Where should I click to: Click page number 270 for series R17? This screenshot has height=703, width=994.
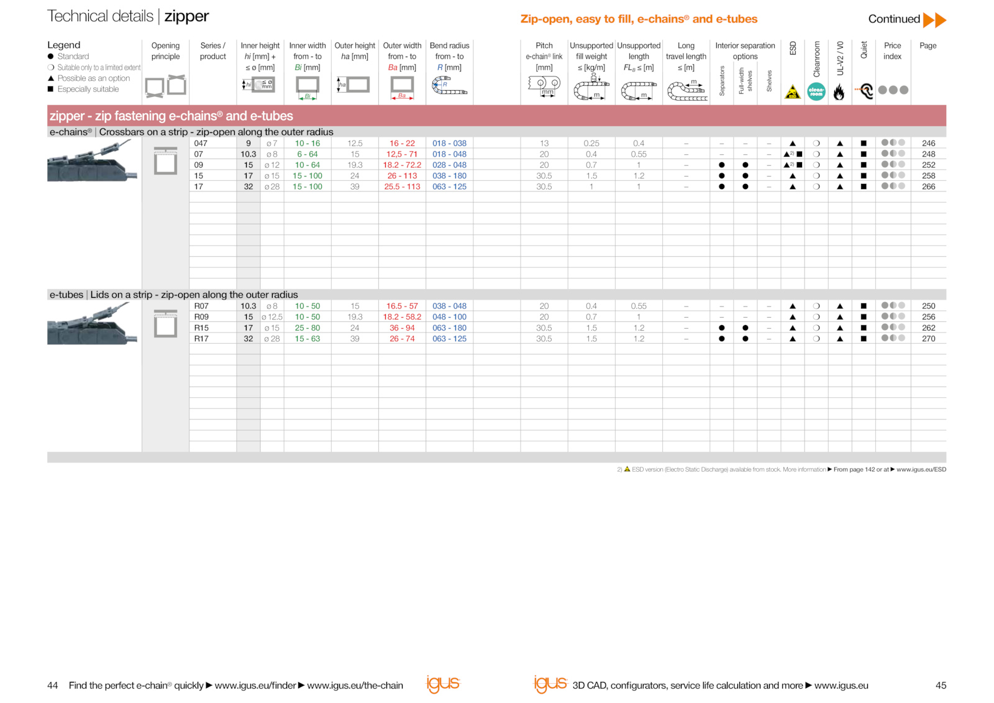(929, 339)
